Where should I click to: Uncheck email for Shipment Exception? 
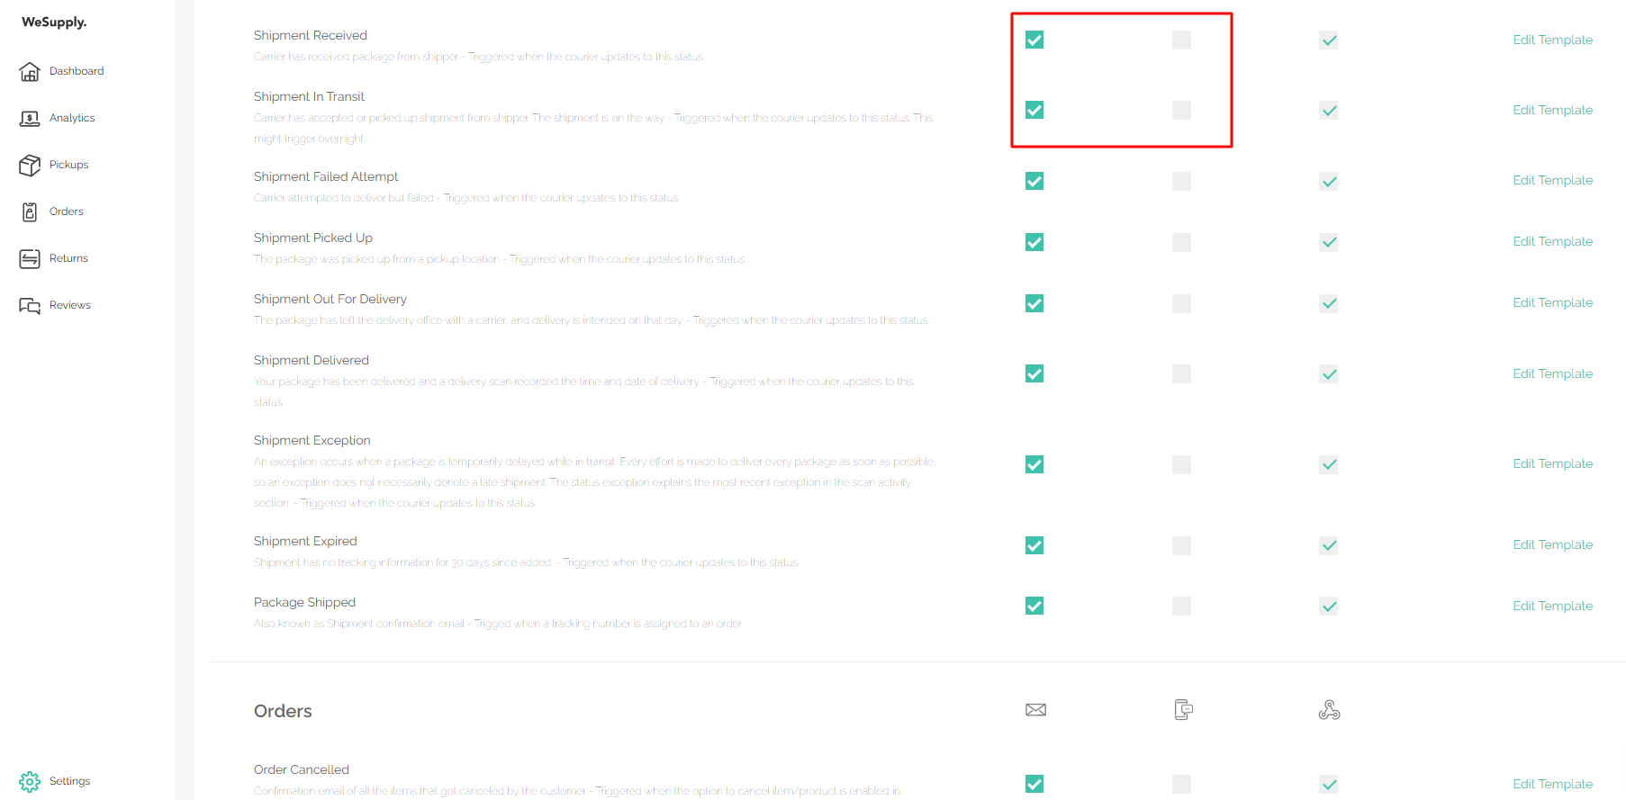(x=1034, y=464)
